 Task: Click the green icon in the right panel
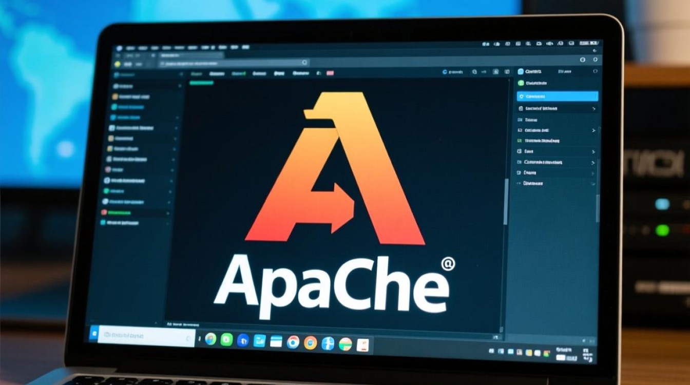pyautogui.click(x=521, y=83)
